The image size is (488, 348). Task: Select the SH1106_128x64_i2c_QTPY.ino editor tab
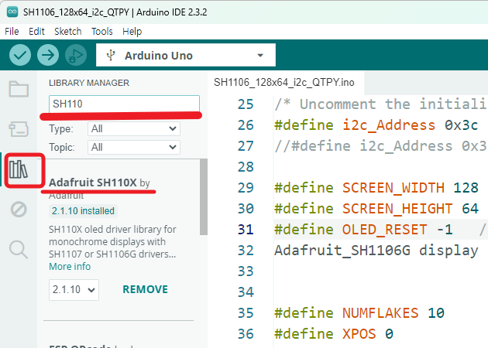tap(284, 82)
